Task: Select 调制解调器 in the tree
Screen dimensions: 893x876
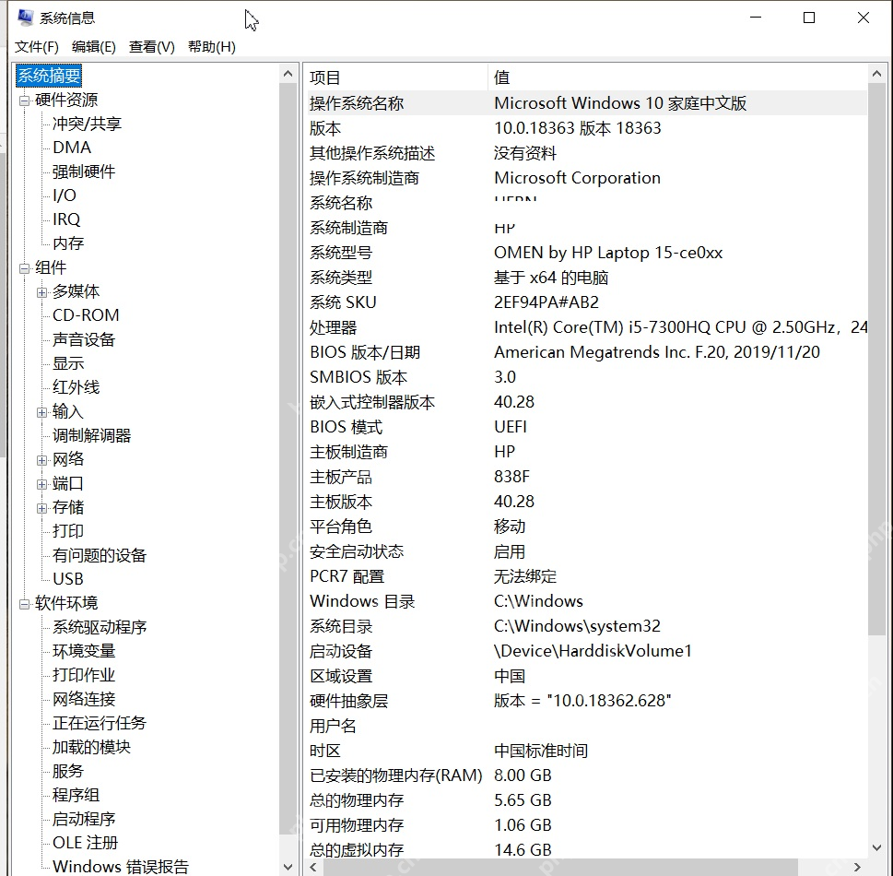Action: pyautogui.click(x=91, y=435)
